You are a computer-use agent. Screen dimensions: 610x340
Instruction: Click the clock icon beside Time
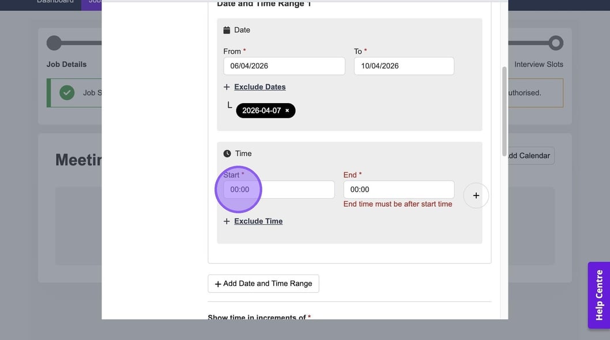pyautogui.click(x=227, y=154)
